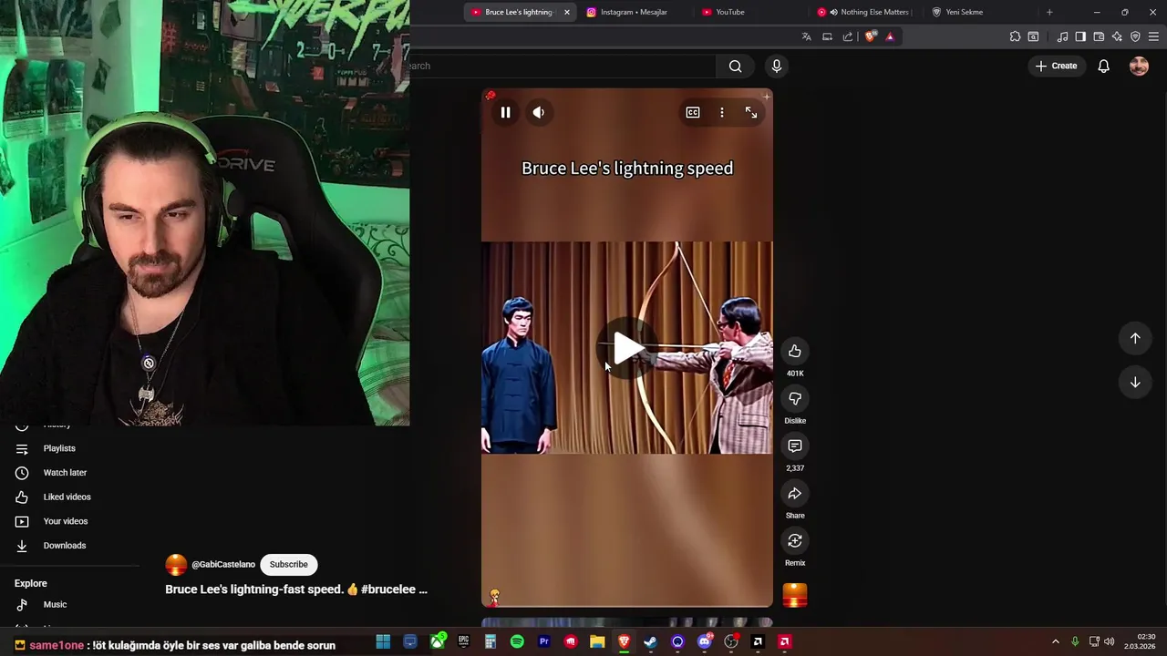Dislike the Bruce Lee Short
The image size is (1167, 656).
click(x=795, y=398)
